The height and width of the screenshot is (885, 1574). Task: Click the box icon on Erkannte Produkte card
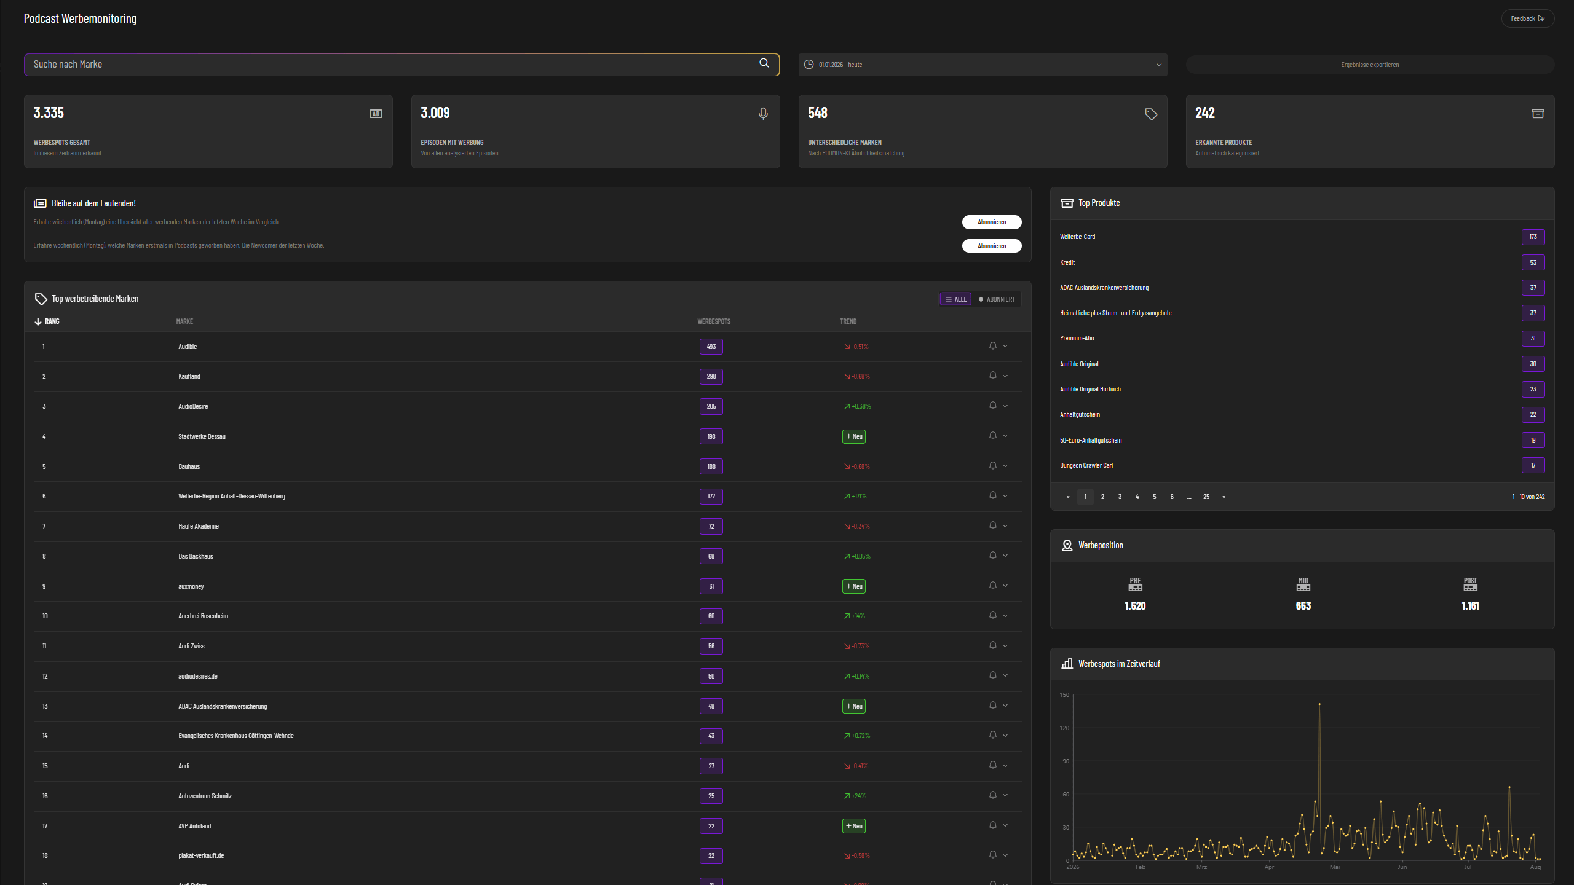click(x=1538, y=114)
